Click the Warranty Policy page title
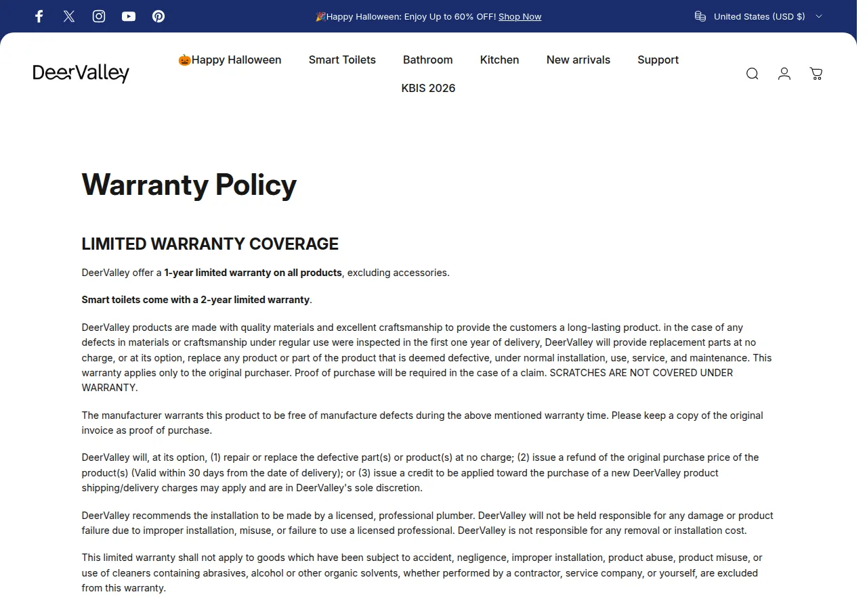 189,185
